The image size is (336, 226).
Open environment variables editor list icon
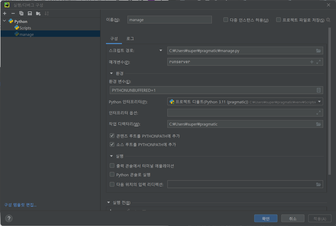coord(319,90)
